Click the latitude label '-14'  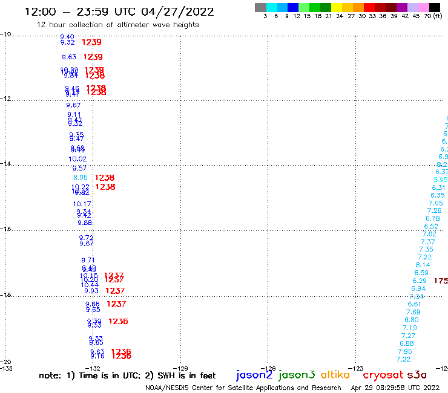(5, 163)
